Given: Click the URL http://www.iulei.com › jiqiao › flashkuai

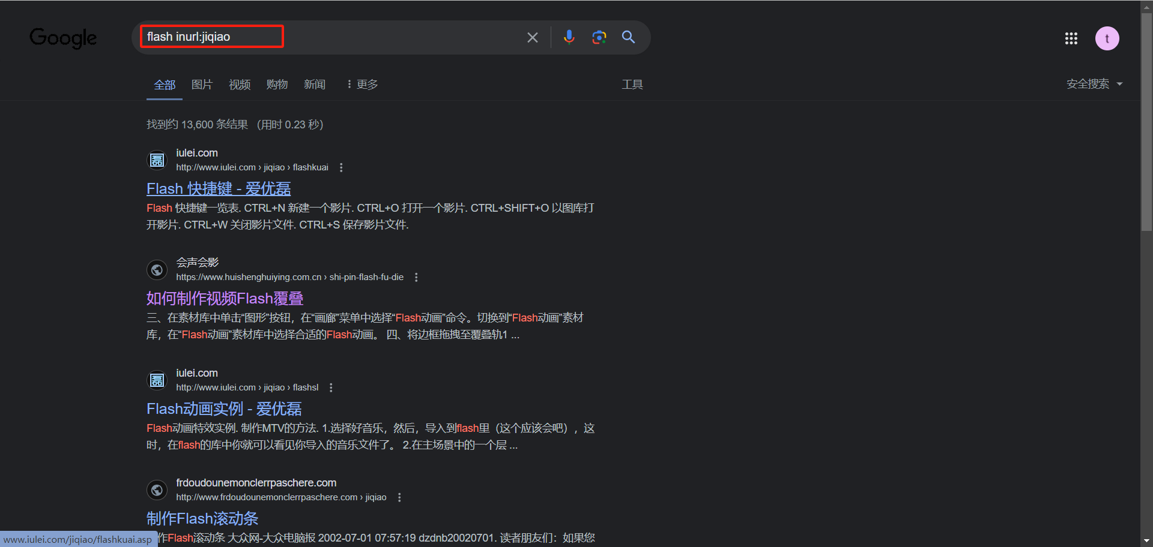Looking at the screenshot, I should coord(252,167).
